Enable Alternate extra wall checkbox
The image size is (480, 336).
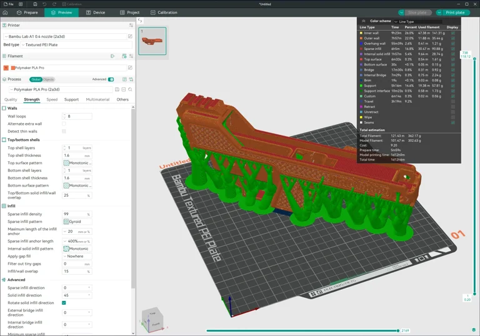tap(64, 124)
